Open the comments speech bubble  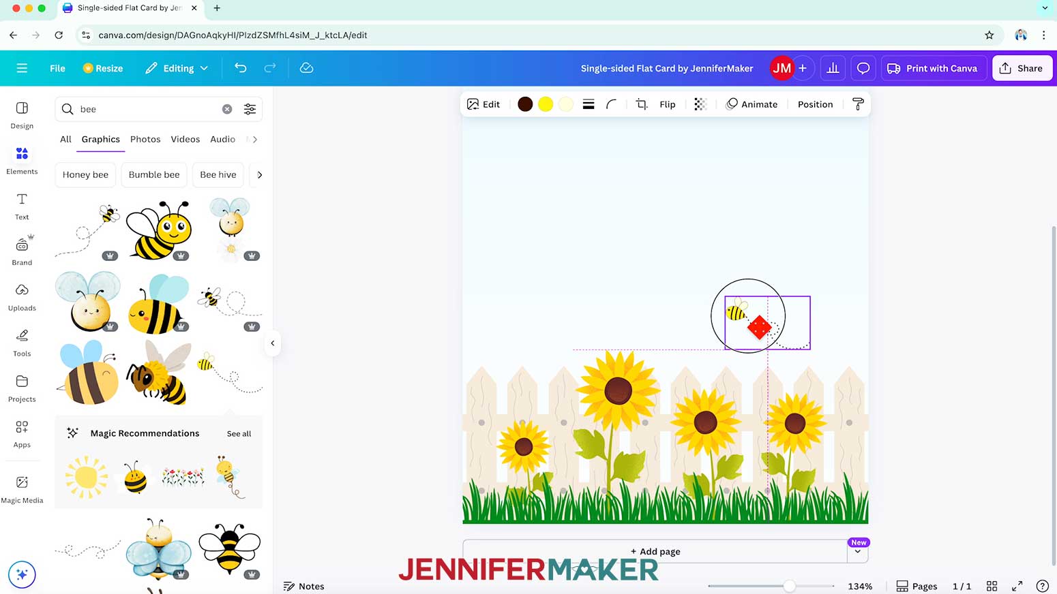(863, 68)
